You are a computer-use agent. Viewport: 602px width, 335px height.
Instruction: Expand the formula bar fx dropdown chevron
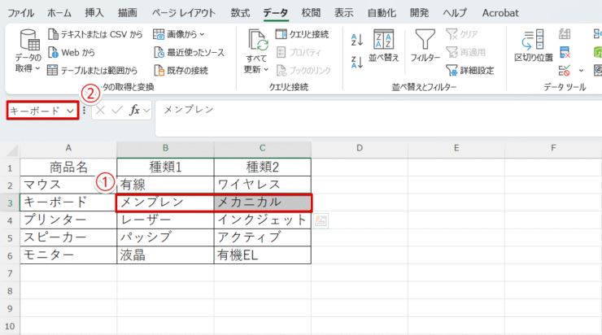[x=147, y=111]
